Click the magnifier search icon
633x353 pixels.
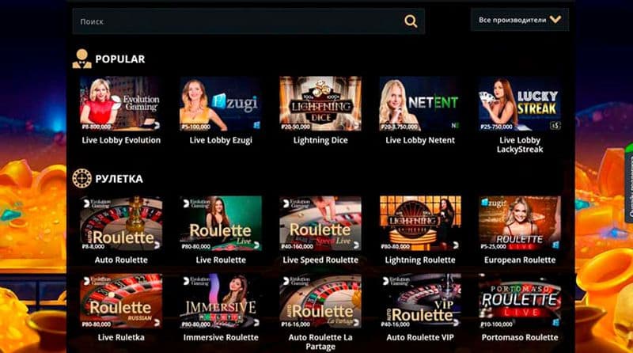coord(411,21)
